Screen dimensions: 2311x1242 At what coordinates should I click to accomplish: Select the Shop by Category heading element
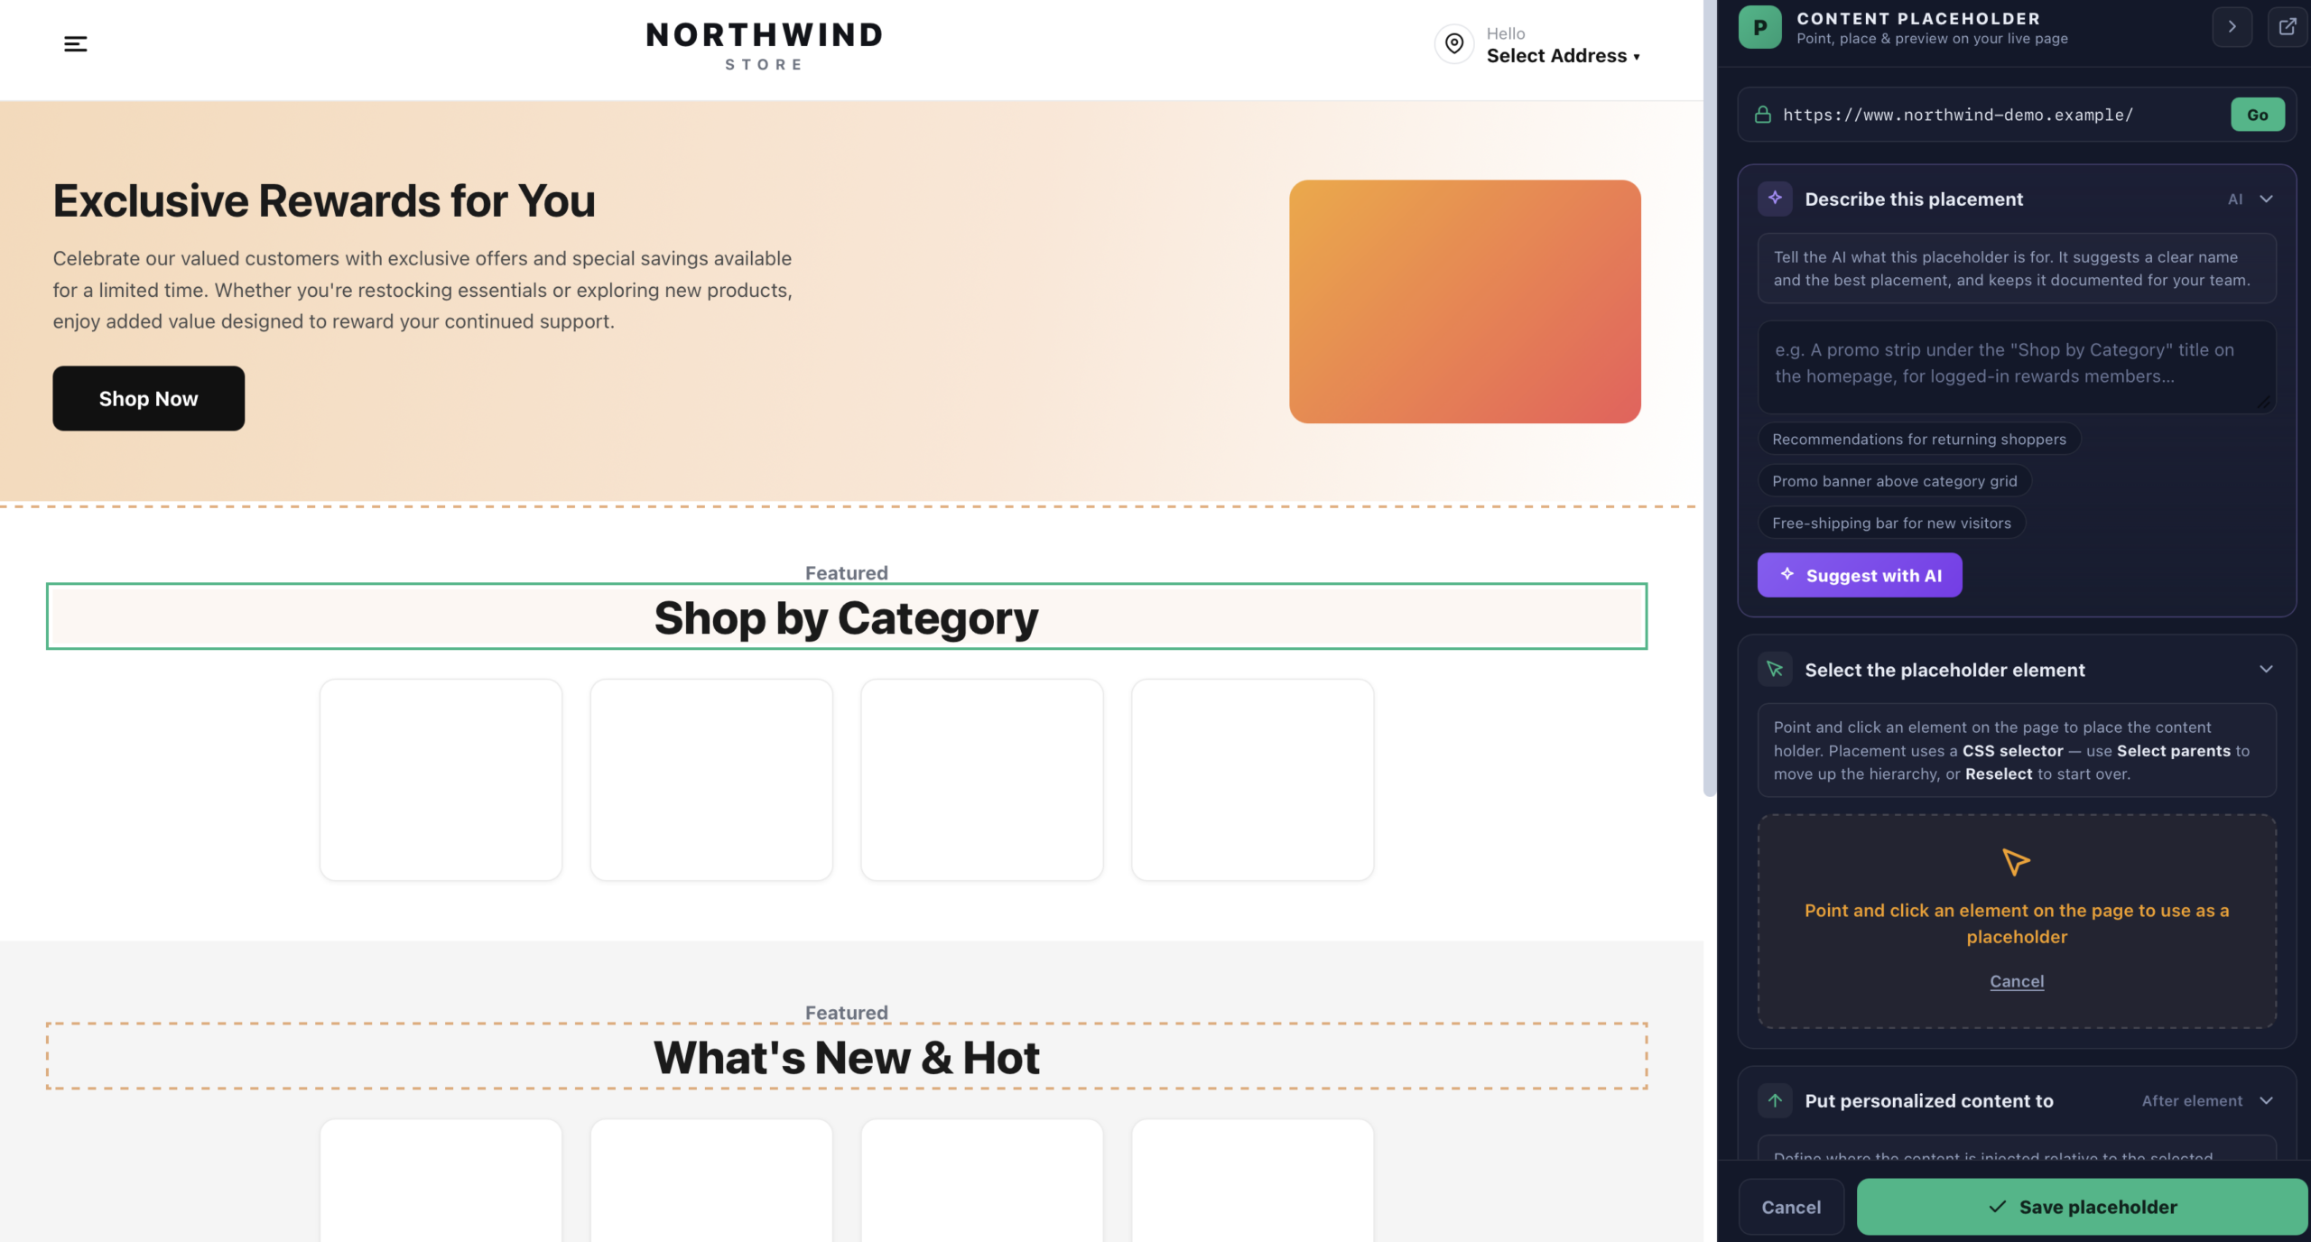coord(847,616)
